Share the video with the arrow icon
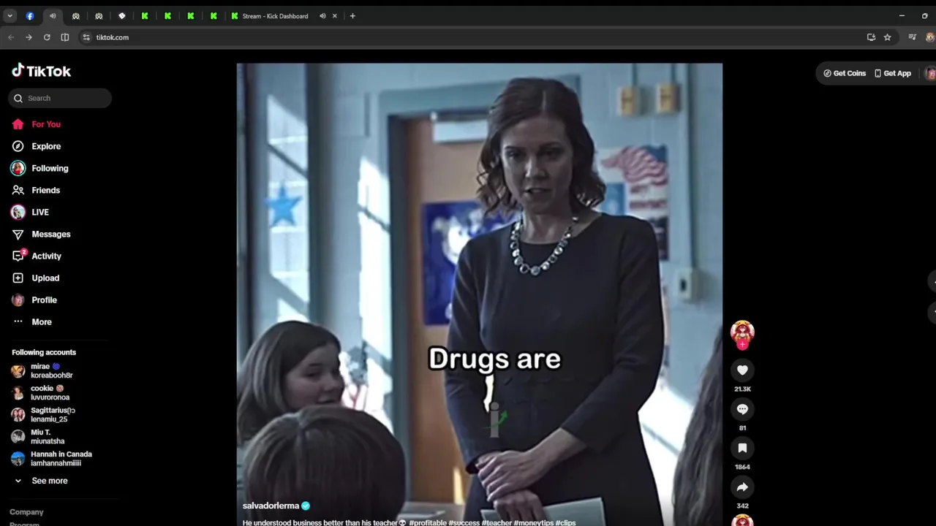The width and height of the screenshot is (936, 526). coord(742,487)
